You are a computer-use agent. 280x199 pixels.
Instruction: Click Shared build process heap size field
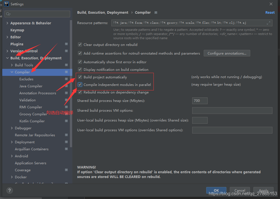point(200,101)
